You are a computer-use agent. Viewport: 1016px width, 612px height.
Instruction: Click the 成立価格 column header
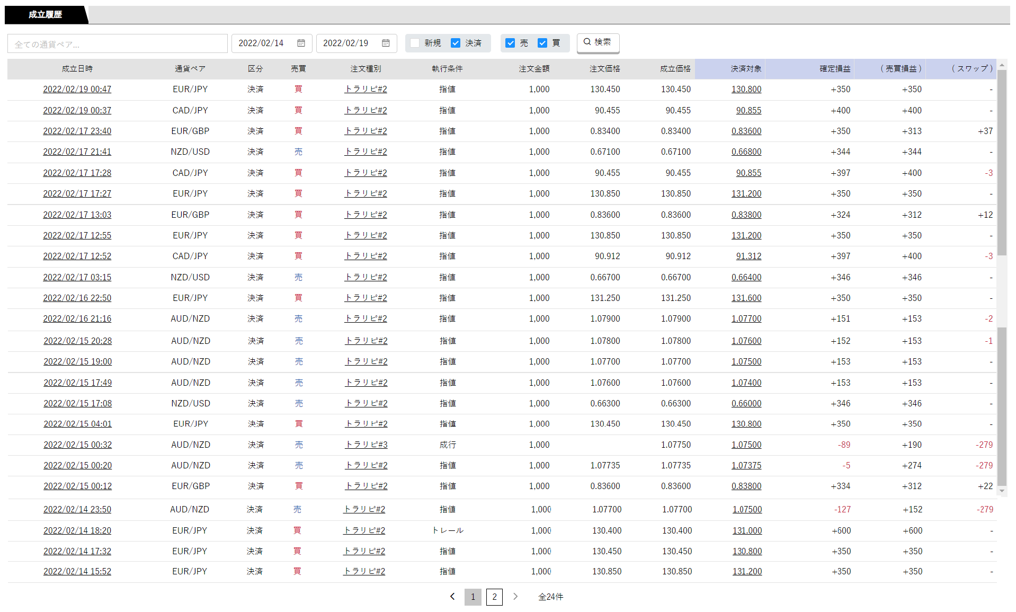click(x=675, y=69)
